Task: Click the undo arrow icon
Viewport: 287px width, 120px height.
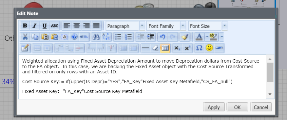Action: click(x=163, y=37)
